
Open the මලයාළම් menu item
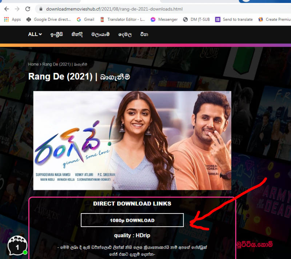(100, 34)
